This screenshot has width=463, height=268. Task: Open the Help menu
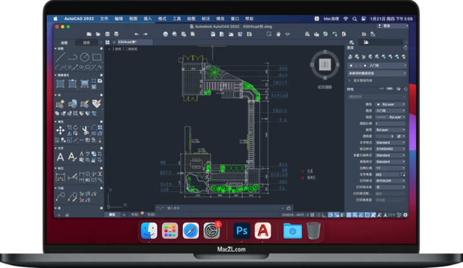(249, 18)
